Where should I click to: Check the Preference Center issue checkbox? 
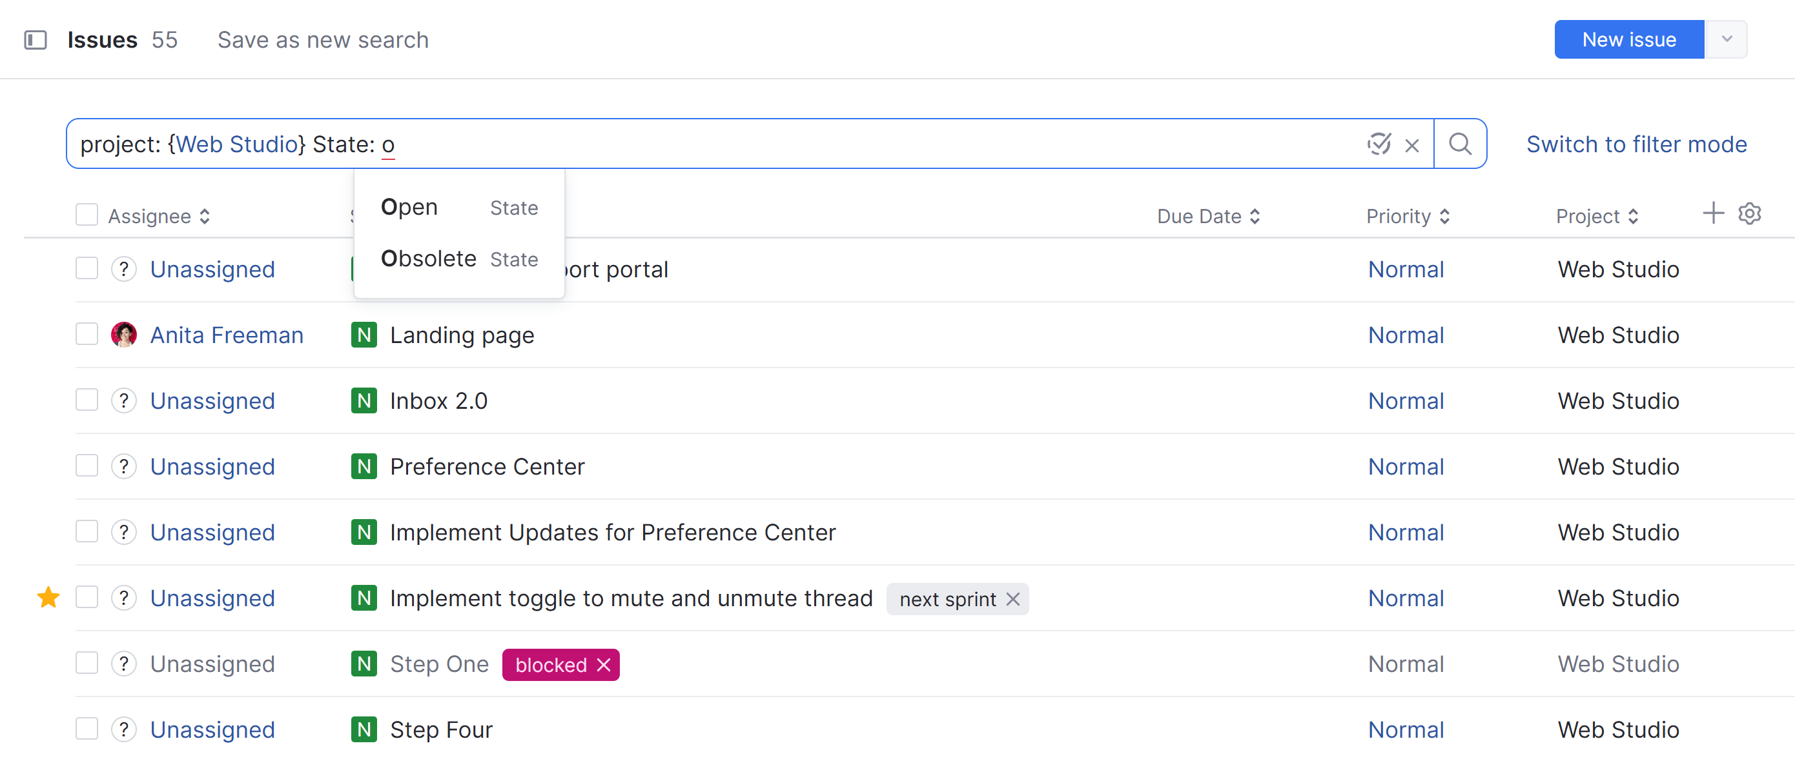[x=87, y=466]
